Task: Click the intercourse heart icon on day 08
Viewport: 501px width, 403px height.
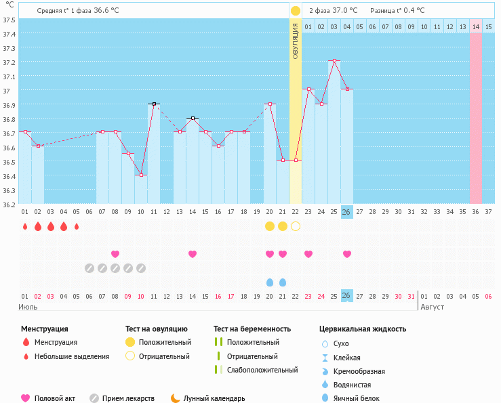Action: click(115, 254)
